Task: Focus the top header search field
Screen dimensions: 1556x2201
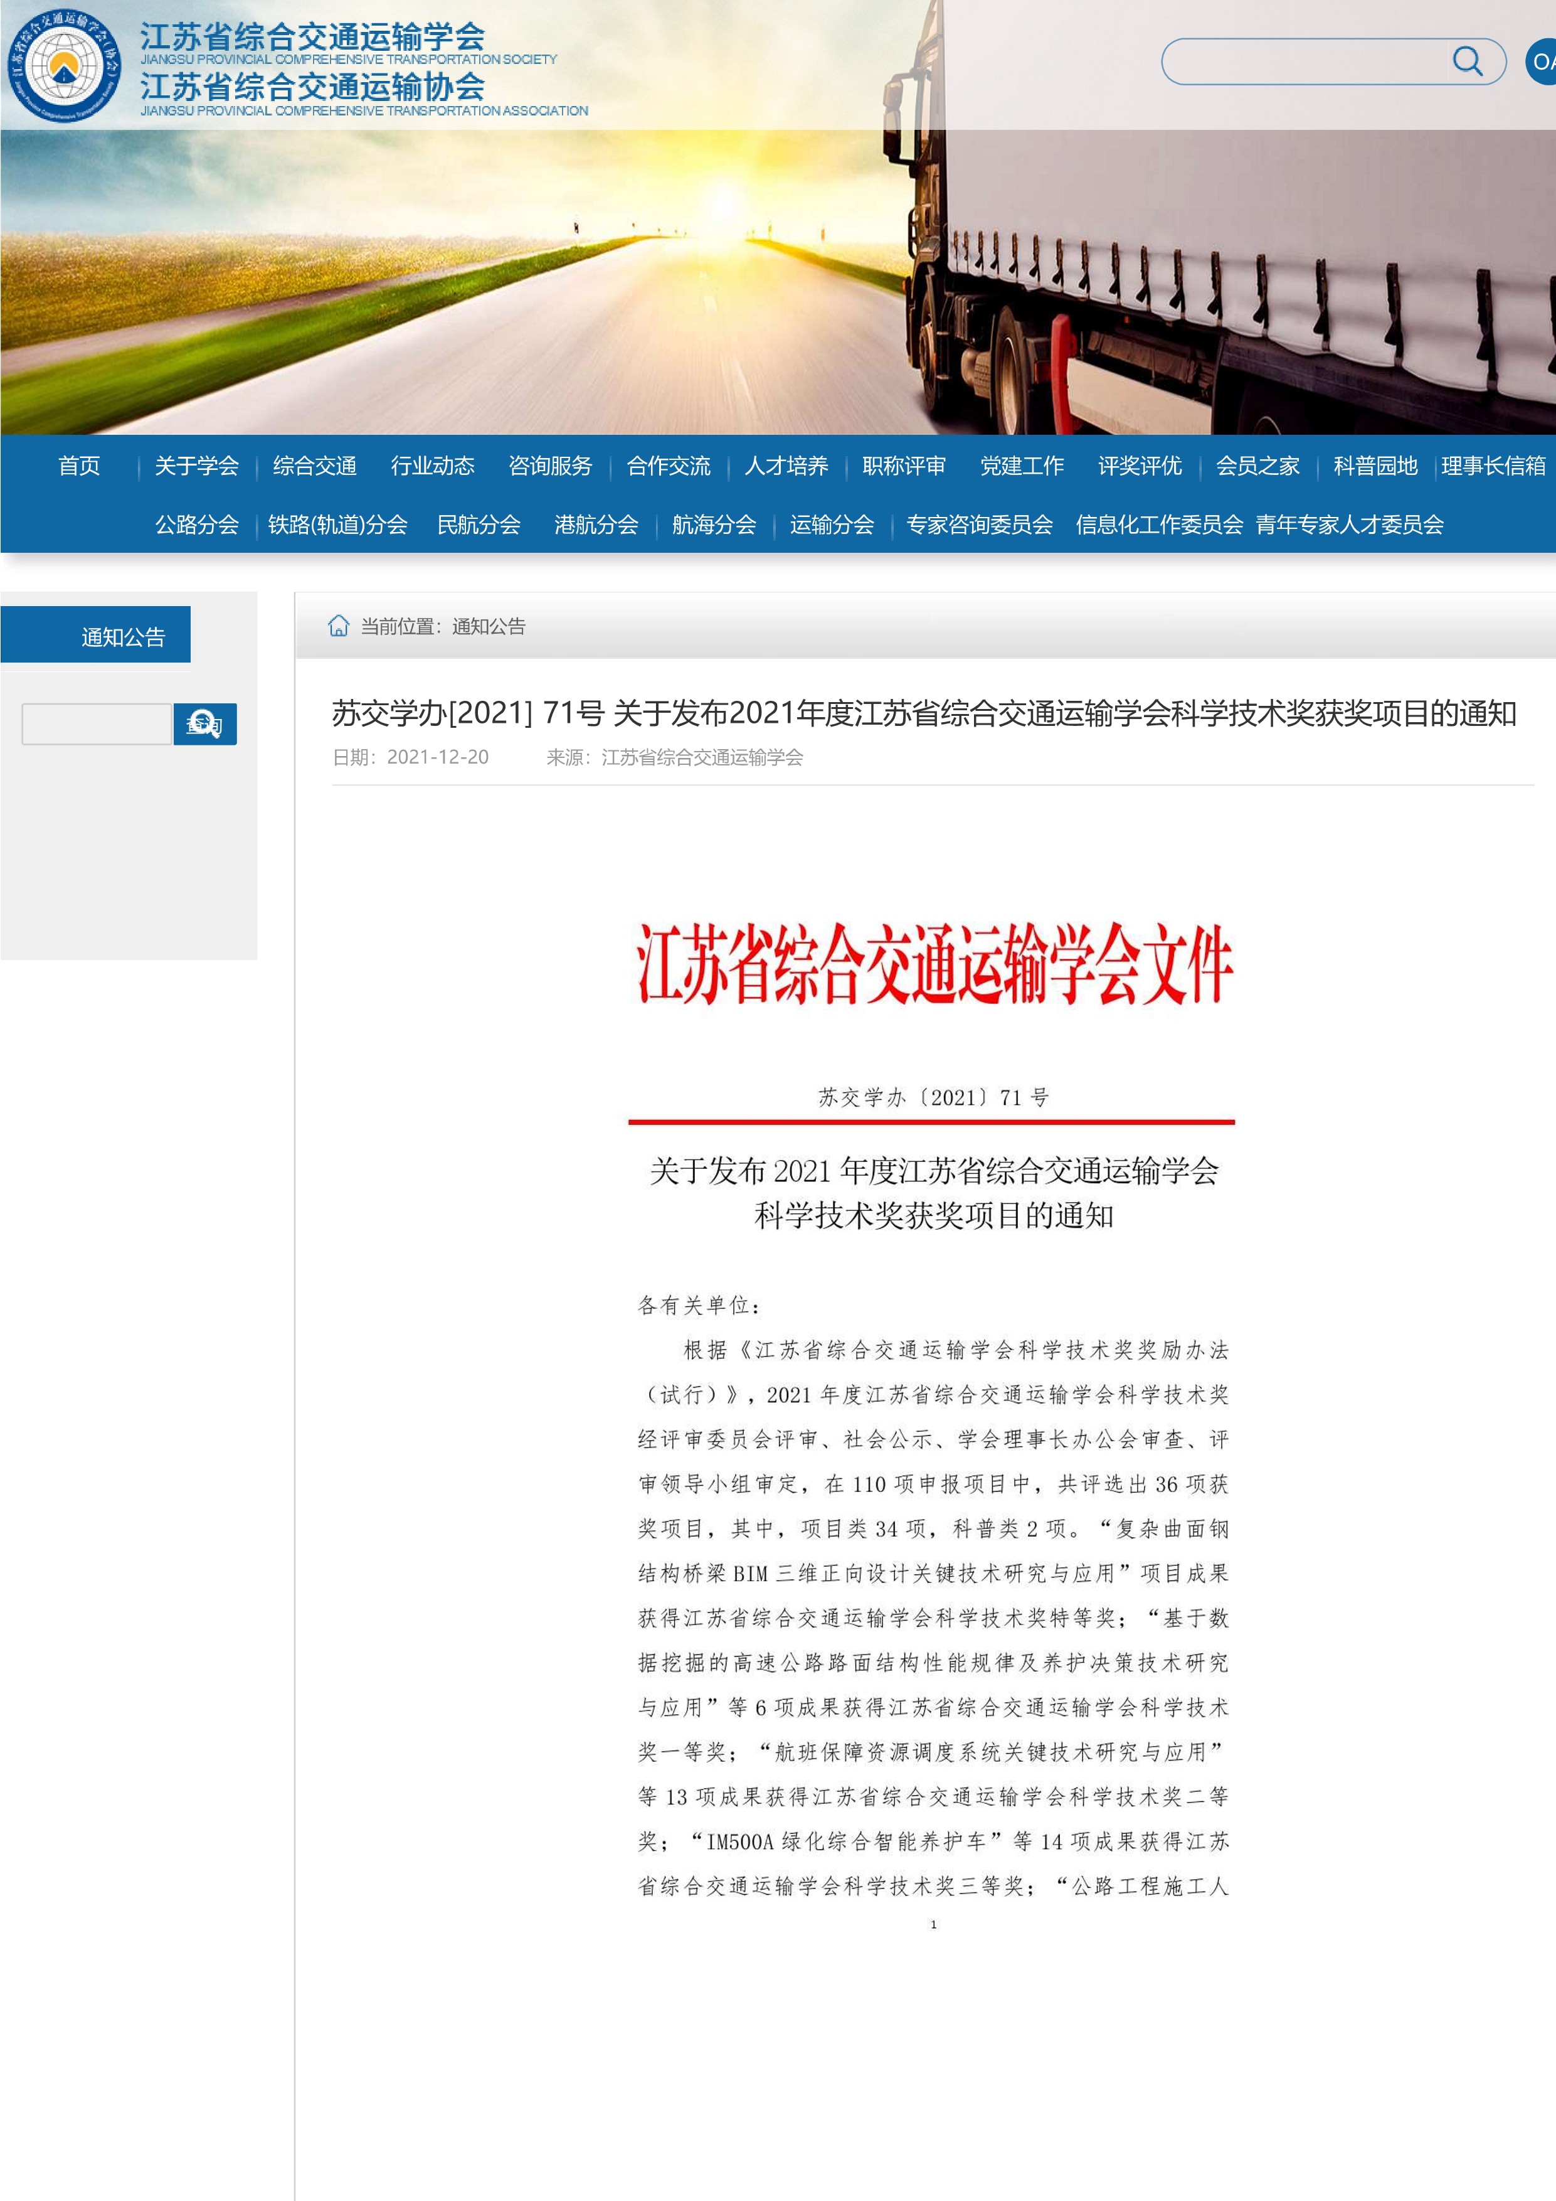Action: tap(1303, 62)
